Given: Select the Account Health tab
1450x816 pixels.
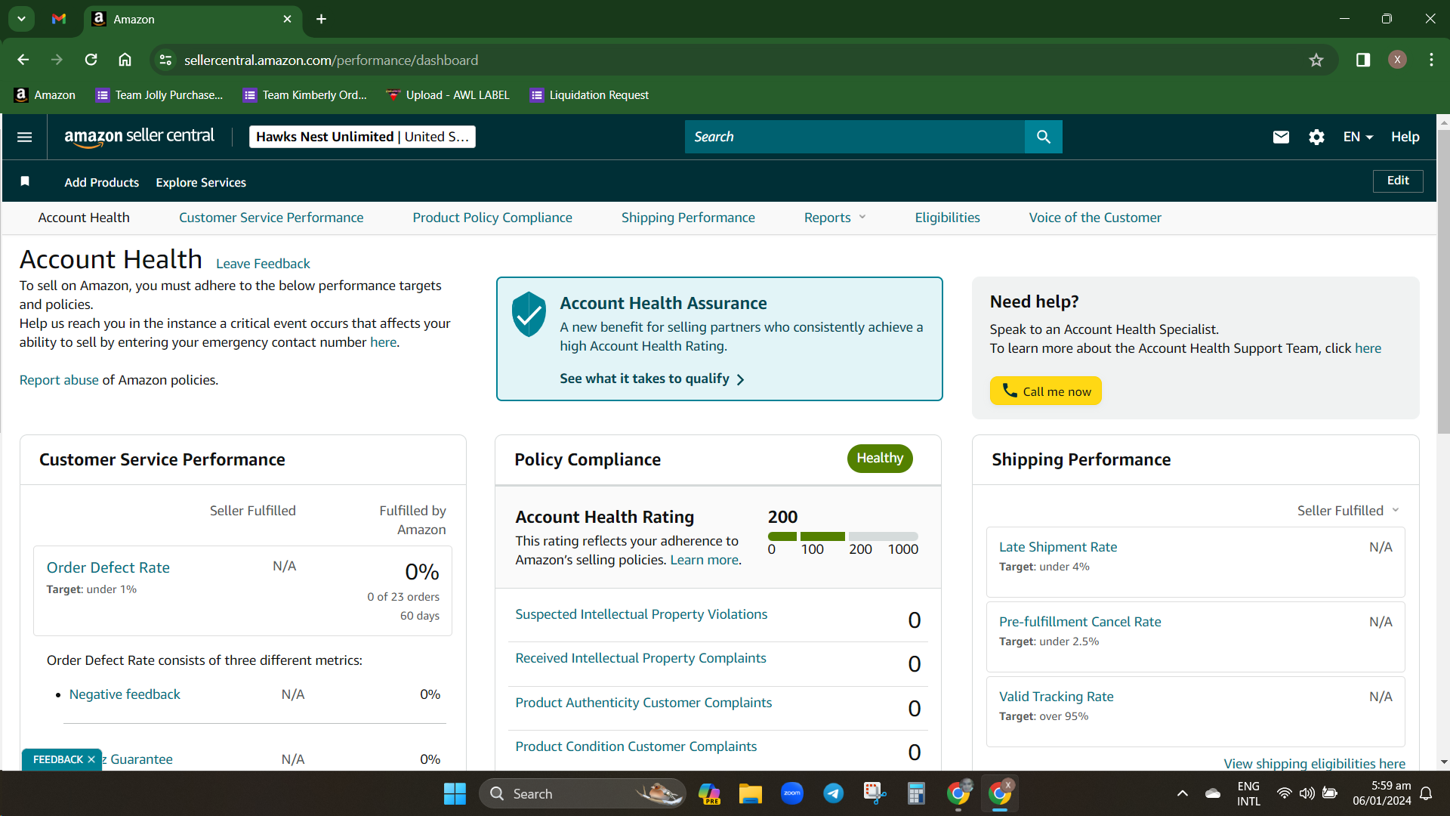Looking at the screenshot, I should tap(84, 218).
